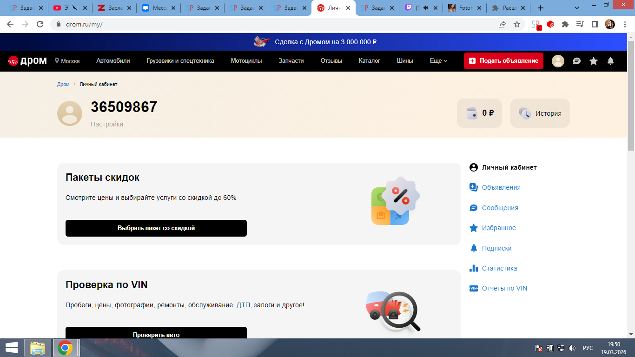Click Выбрать пакет со скидкой
The height and width of the screenshot is (357, 635).
tap(156, 228)
